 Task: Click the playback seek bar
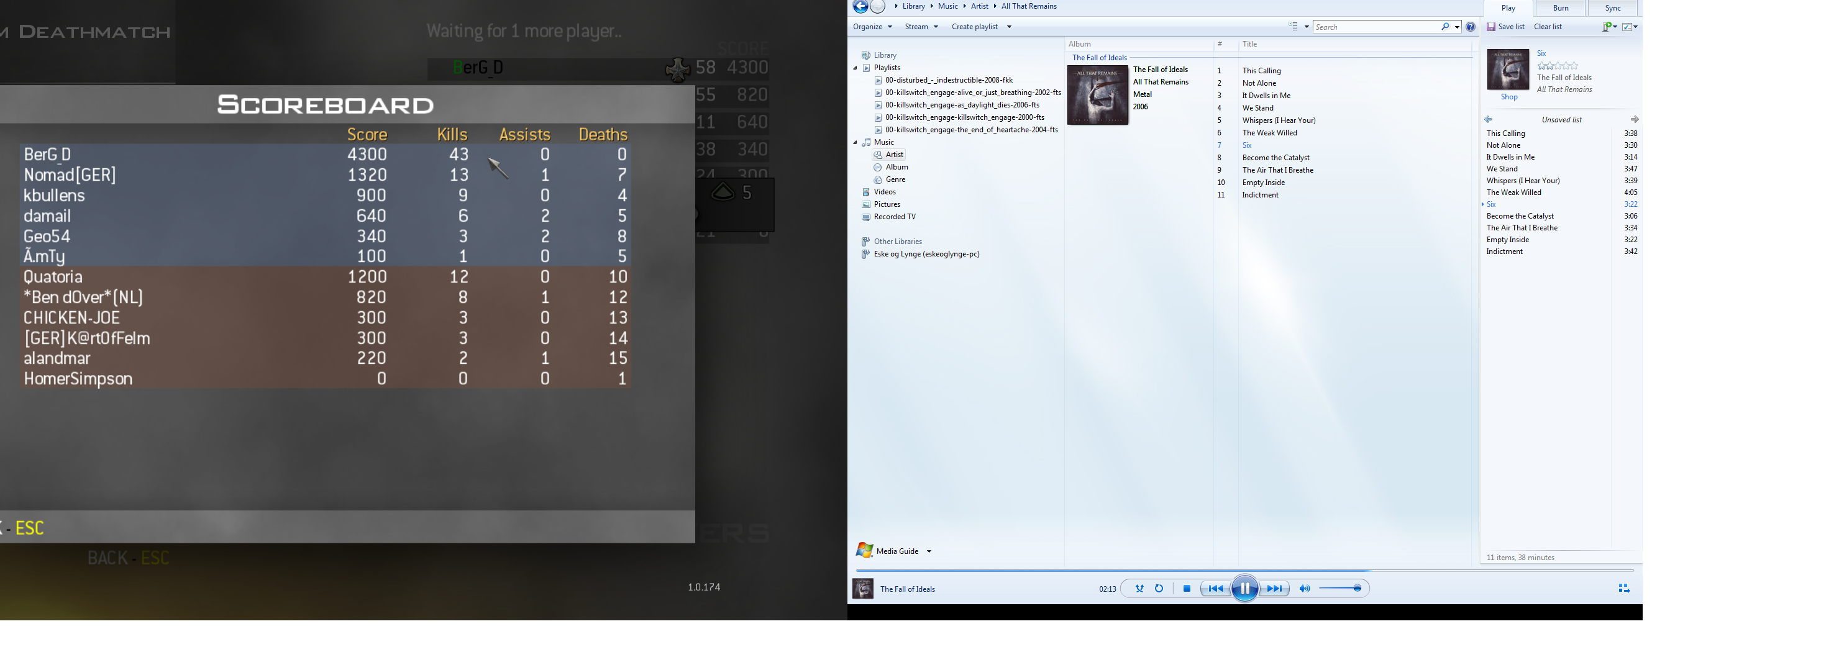pos(1244,571)
